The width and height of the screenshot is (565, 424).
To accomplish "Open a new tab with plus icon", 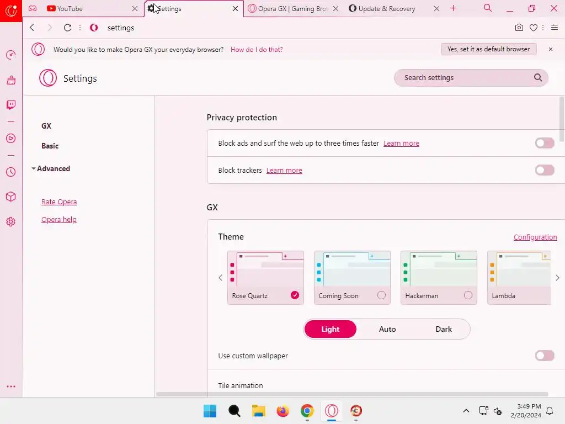I will [454, 8].
